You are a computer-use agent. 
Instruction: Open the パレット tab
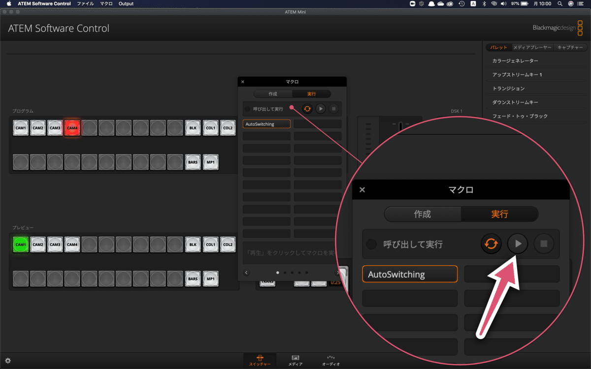pos(498,48)
